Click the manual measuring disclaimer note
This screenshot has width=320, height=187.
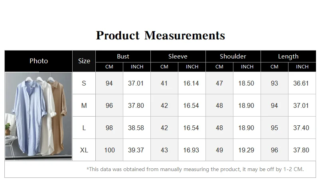click(195, 169)
